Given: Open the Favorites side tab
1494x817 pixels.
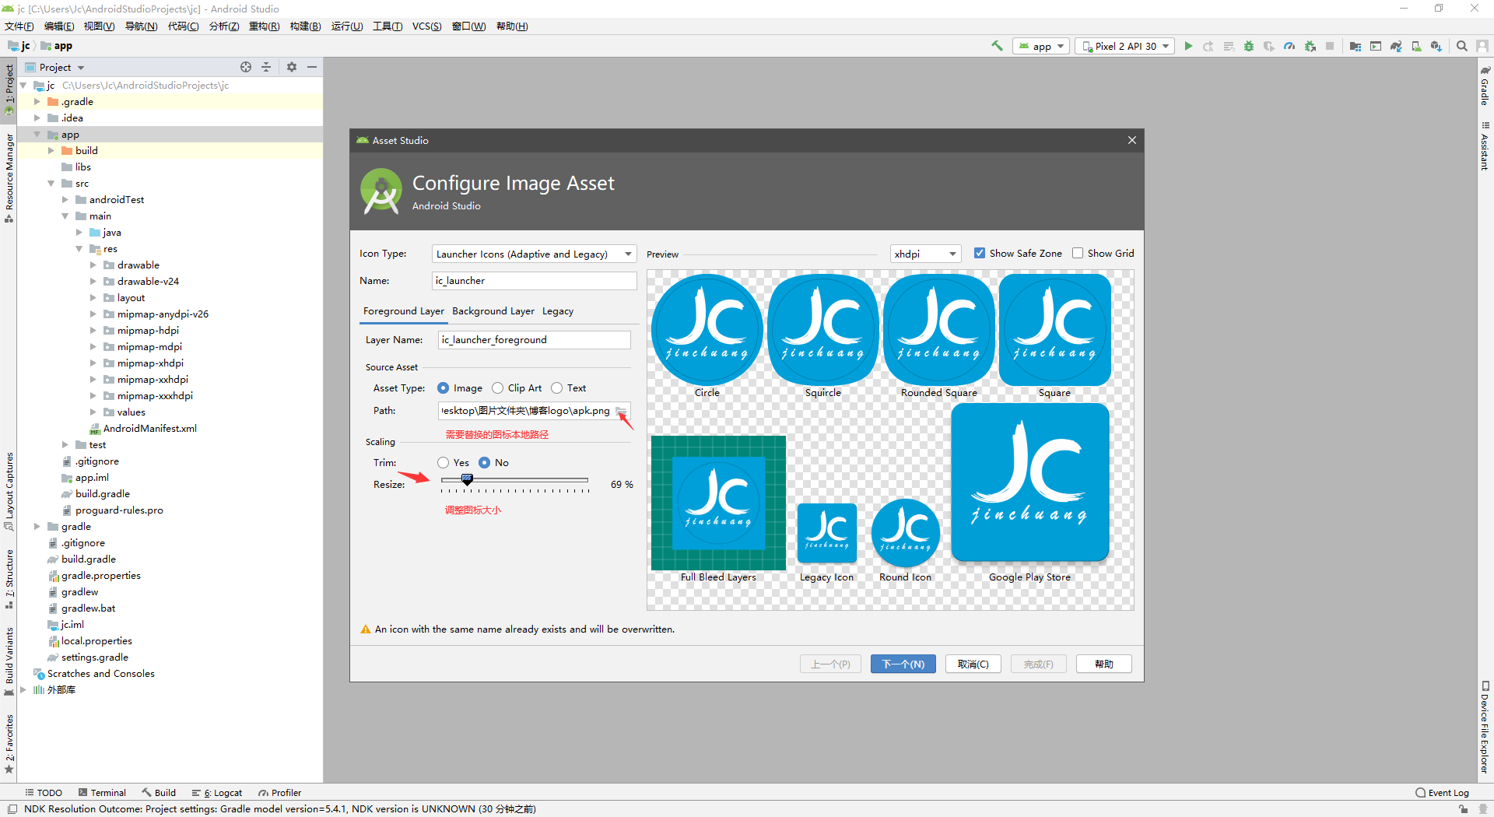Looking at the screenshot, I should (9, 743).
